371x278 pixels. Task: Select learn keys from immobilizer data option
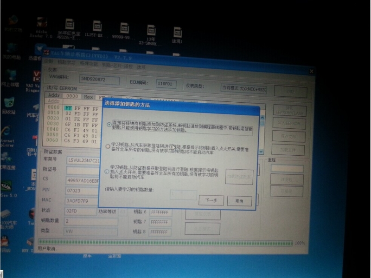pos(107,172)
